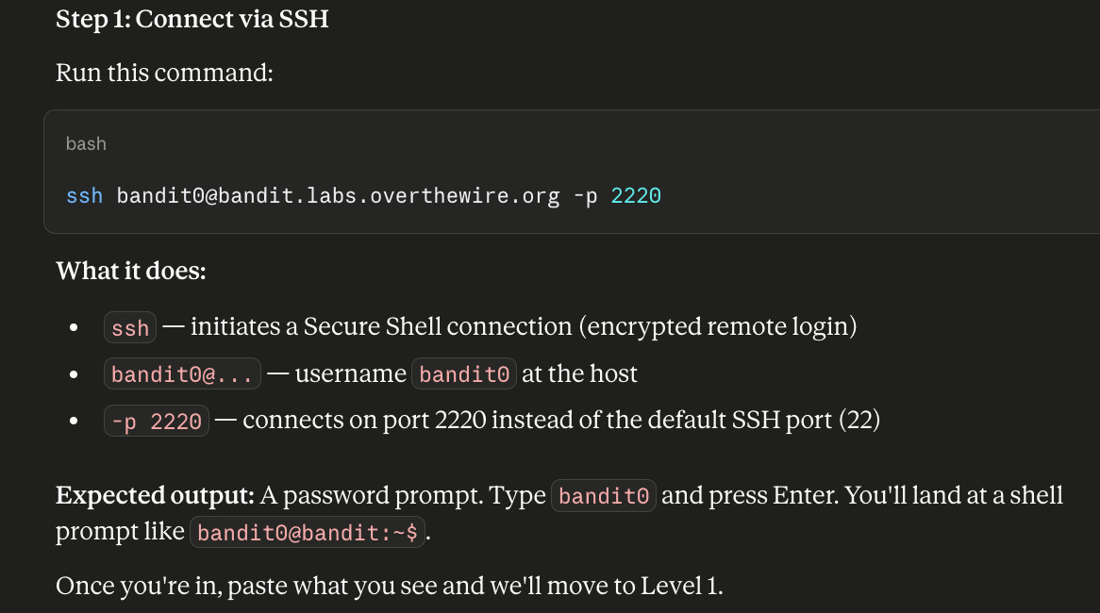Click the ssh inline code chip
The height and width of the screenshot is (613, 1100).
point(130,327)
